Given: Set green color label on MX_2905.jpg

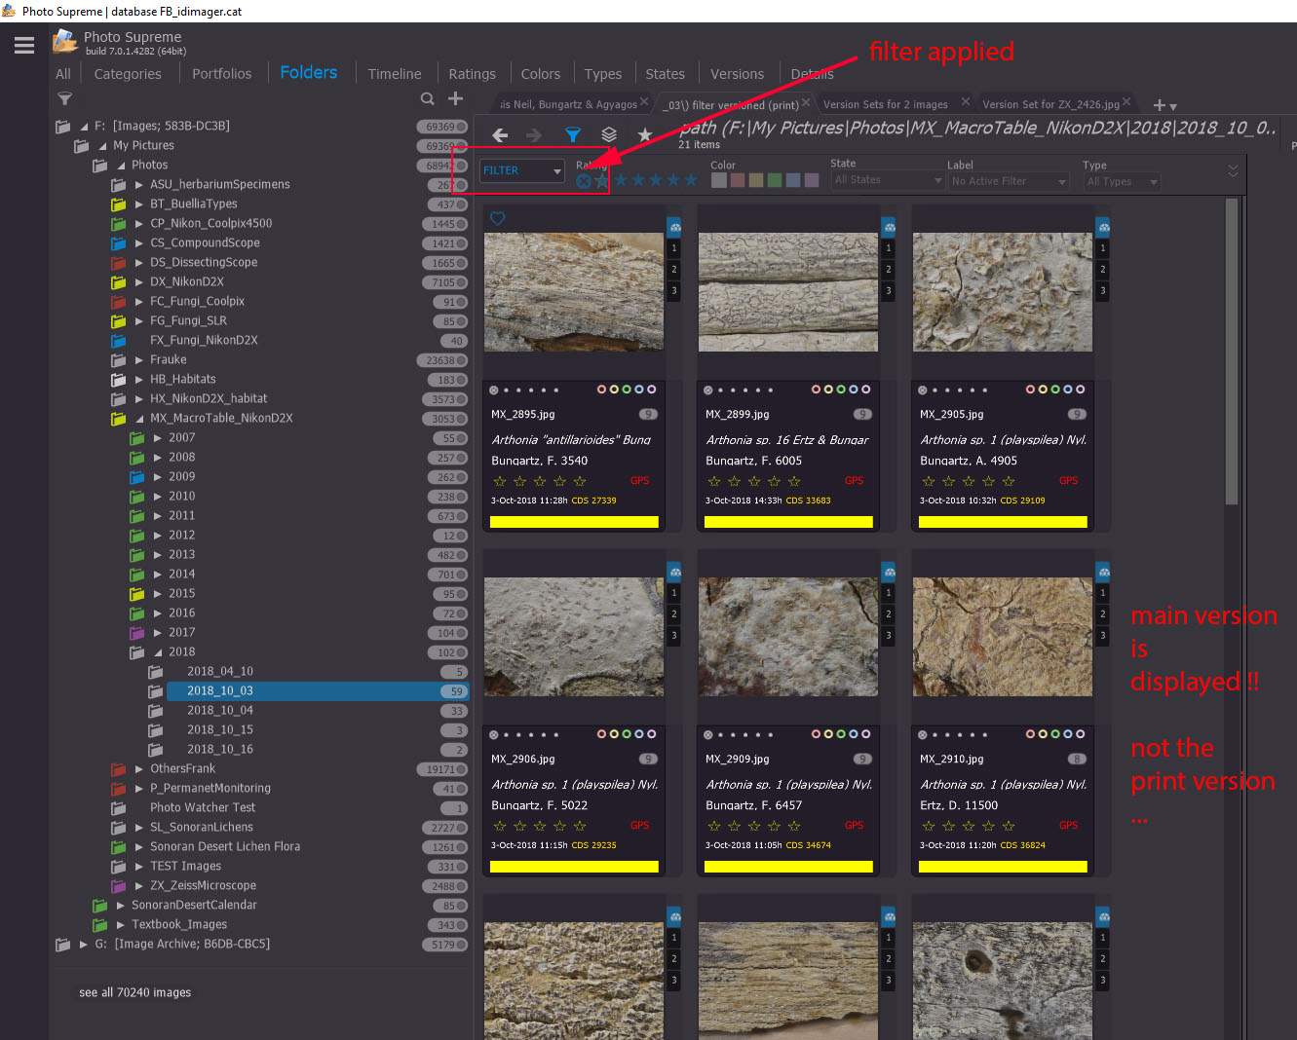Looking at the screenshot, I should pos(1055,390).
